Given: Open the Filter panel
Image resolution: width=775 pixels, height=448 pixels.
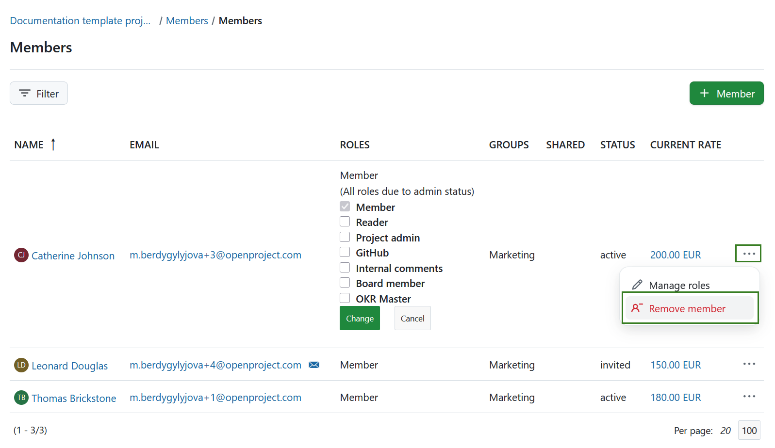Looking at the screenshot, I should point(39,93).
